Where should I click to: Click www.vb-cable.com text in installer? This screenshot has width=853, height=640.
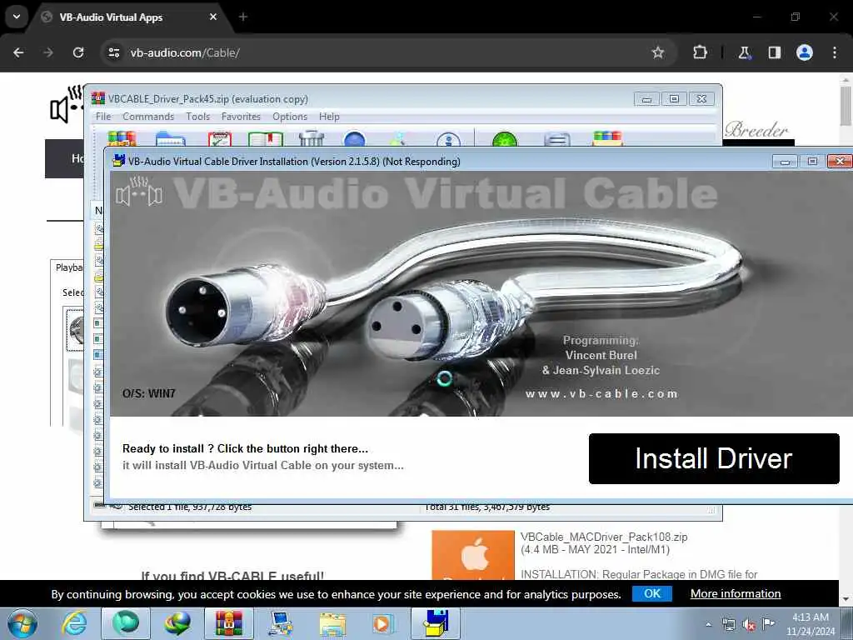coord(601,394)
